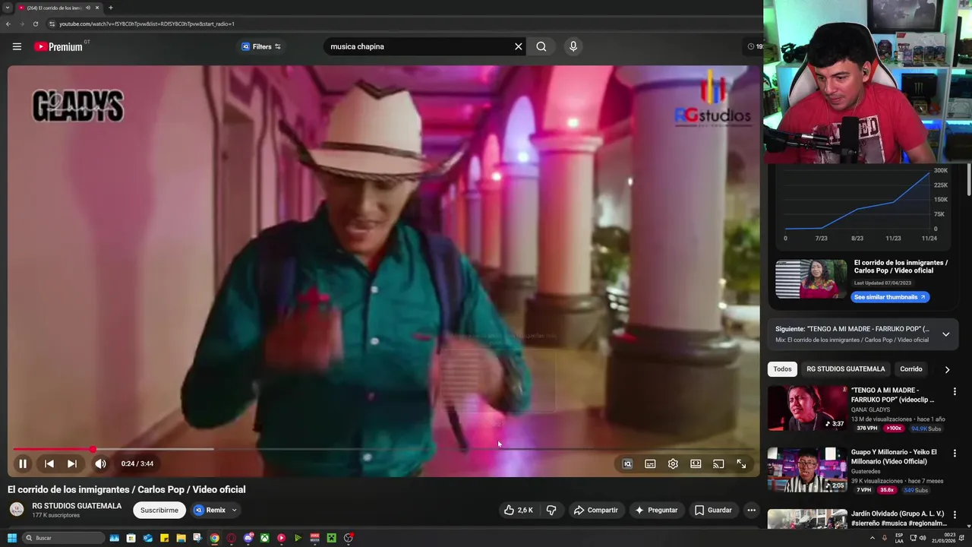Open the RG Studios channel avatar
This screenshot has height=547, width=972.
(17, 510)
